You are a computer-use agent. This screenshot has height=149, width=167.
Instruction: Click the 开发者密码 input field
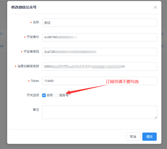pos(100,52)
